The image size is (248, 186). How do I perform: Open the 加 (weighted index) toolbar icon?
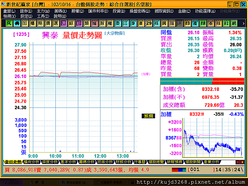[x=25, y=24]
